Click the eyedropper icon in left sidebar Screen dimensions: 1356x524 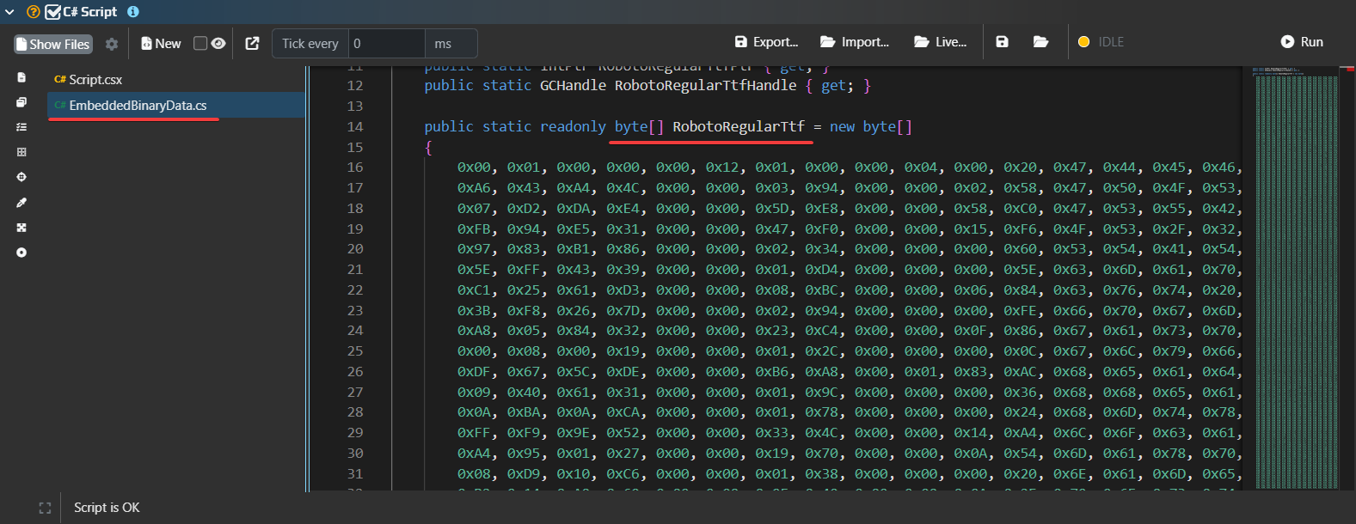[21, 203]
